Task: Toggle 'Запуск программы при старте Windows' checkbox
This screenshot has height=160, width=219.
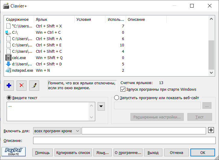Action: click(x=123, y=89)
